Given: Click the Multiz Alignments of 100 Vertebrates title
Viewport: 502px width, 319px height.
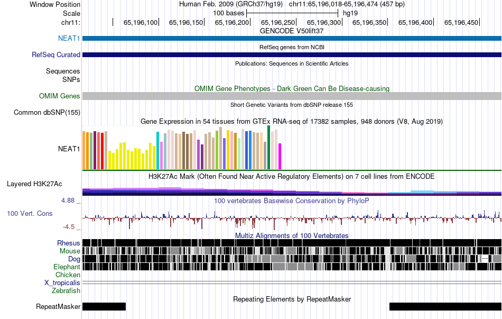Looking at the screenshot, I should pos(292,235).
